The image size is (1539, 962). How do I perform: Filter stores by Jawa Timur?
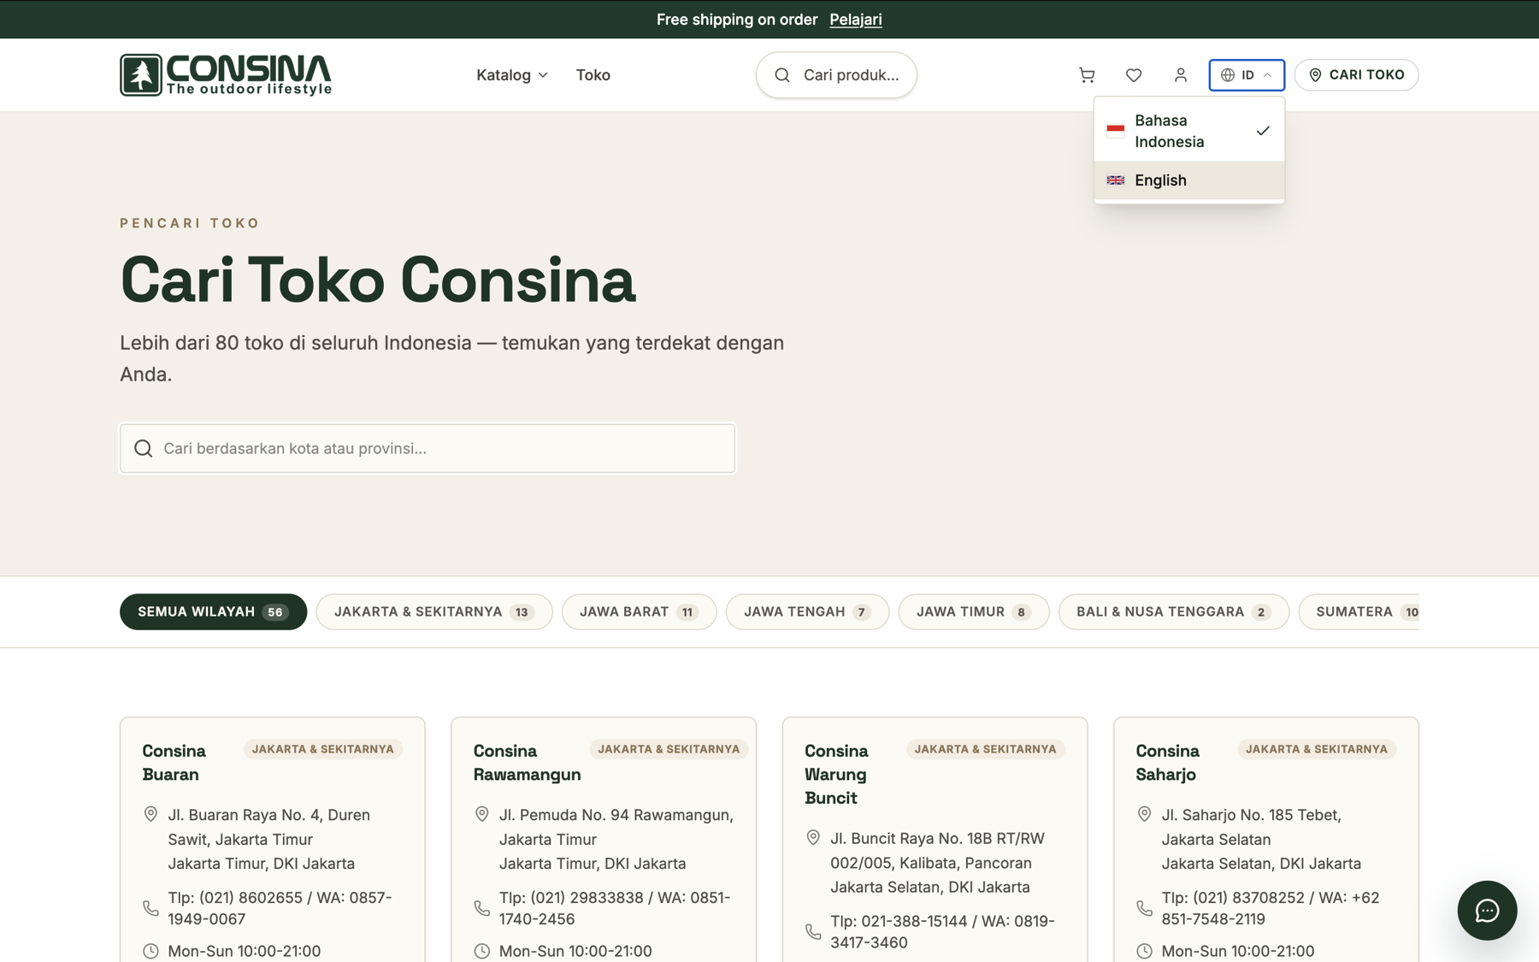tap(974, 612)
